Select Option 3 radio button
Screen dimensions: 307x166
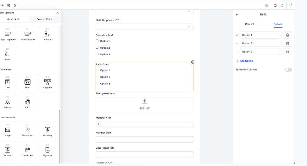point(97,84)
